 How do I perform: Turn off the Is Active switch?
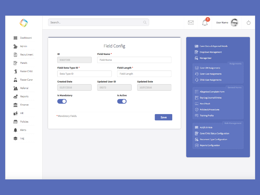tap(122, 101)
